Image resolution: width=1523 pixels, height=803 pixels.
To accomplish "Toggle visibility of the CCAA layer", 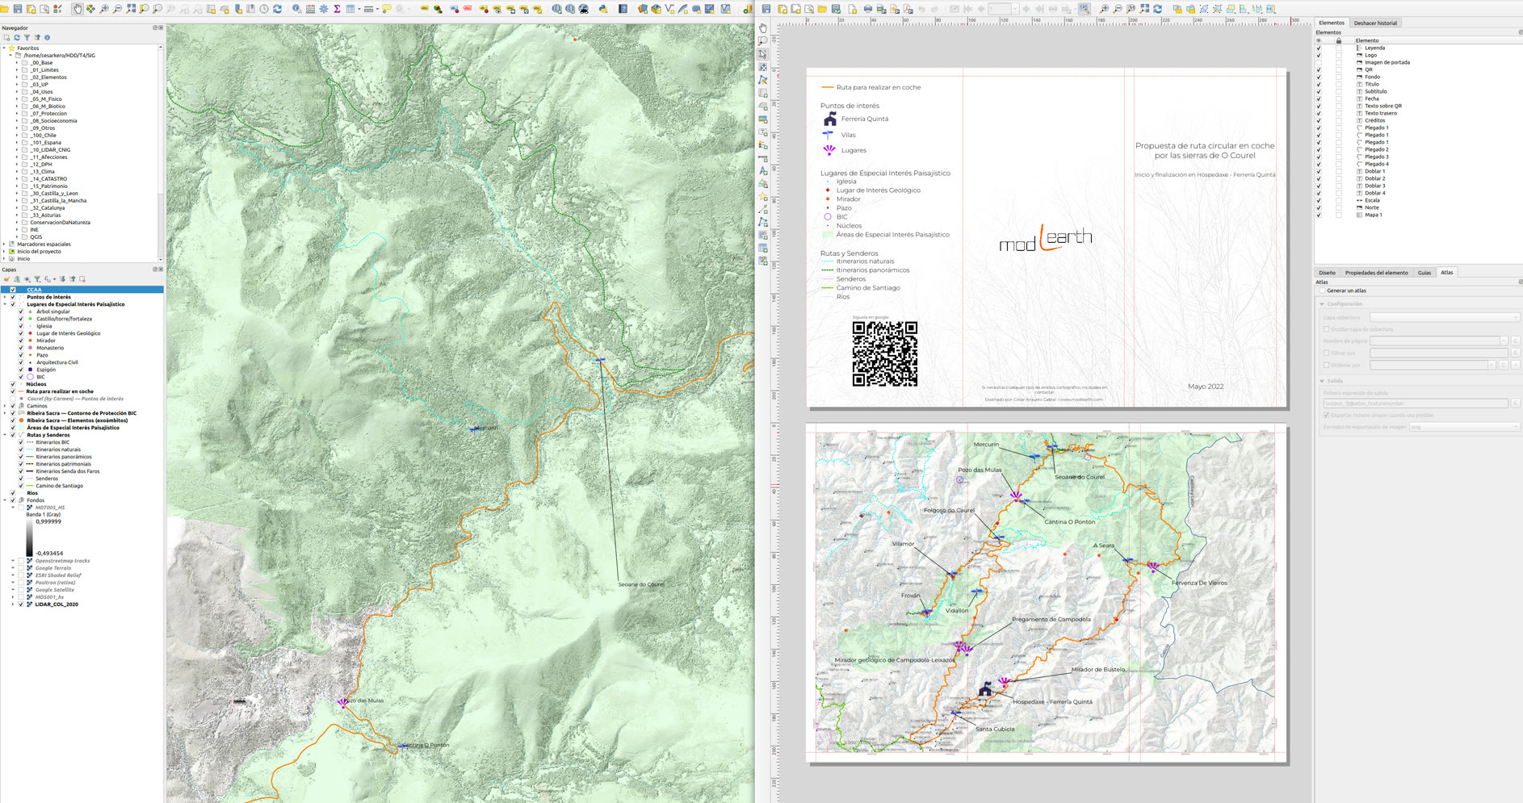I will (13, 290).
